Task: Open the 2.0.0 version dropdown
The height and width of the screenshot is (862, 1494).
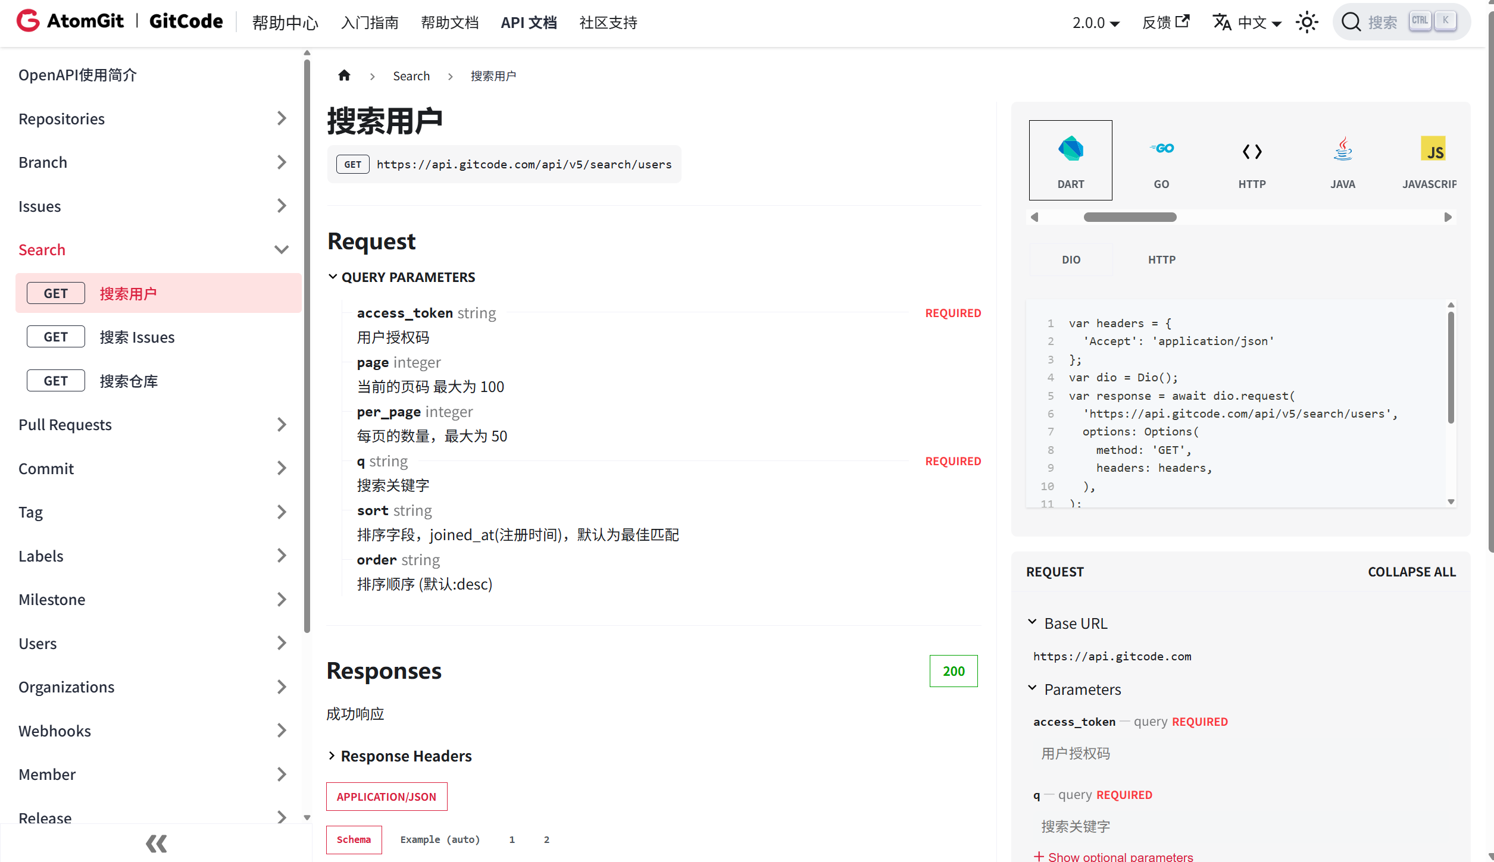Action: coord(1096,23)
